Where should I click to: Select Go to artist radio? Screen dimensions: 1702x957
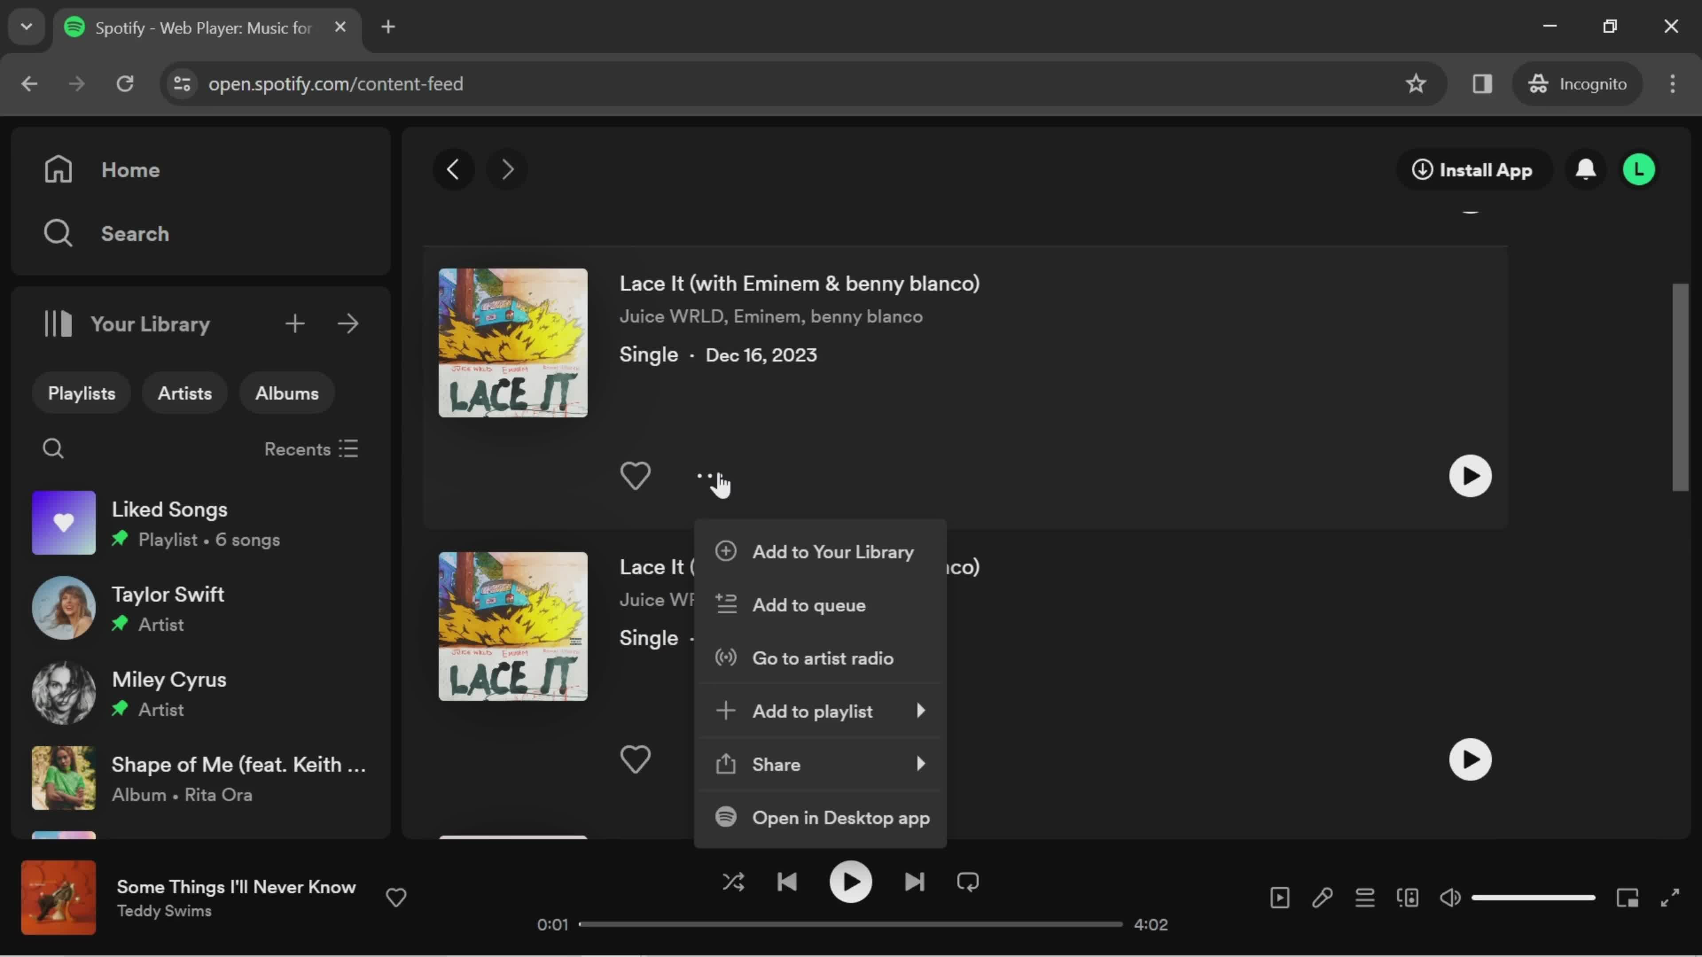820,658
